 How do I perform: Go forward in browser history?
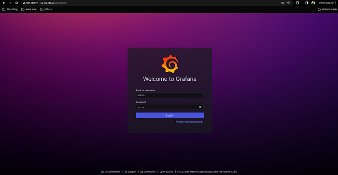[10, 3]
